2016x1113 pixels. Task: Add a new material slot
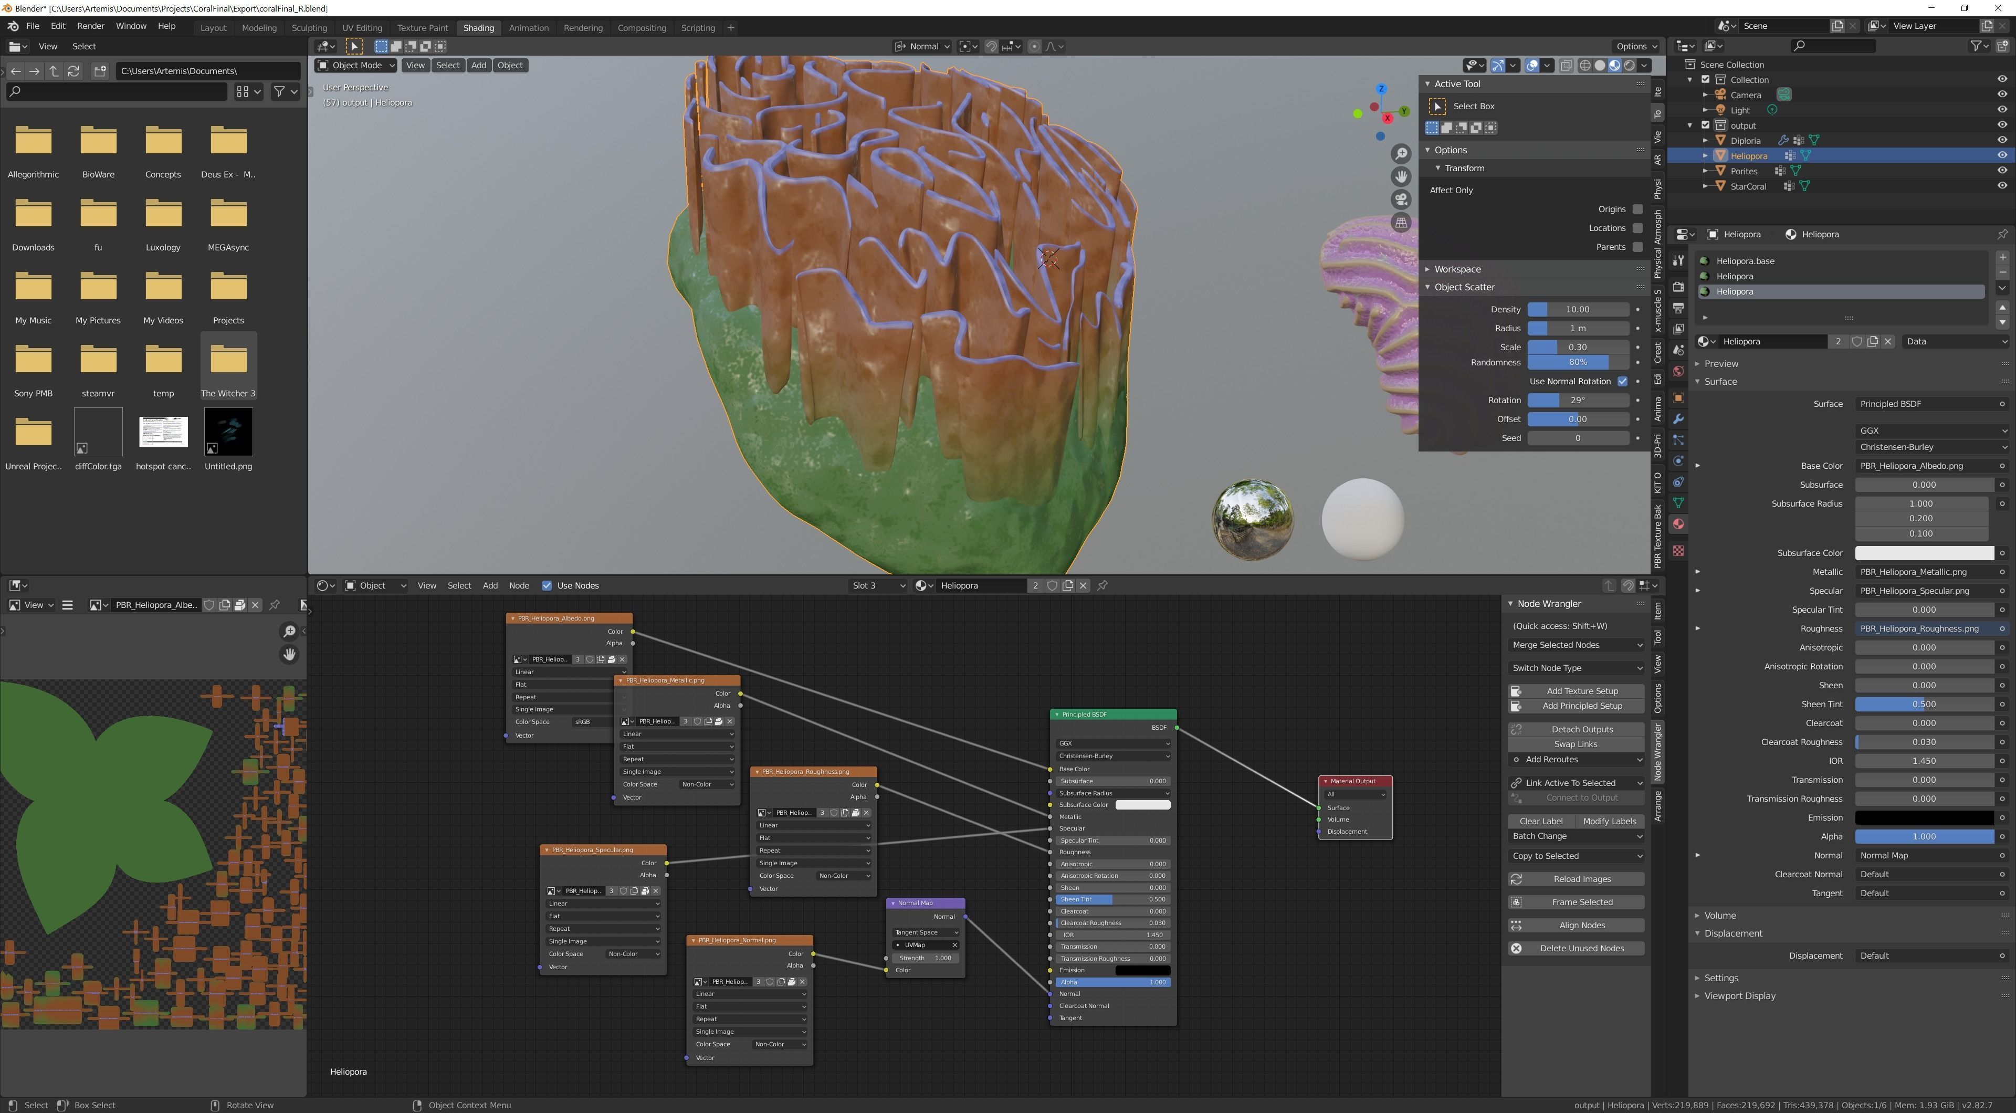pos(2002,257)
